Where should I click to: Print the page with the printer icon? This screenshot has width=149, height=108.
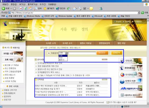pyautogui.click(x=80, y=9)
